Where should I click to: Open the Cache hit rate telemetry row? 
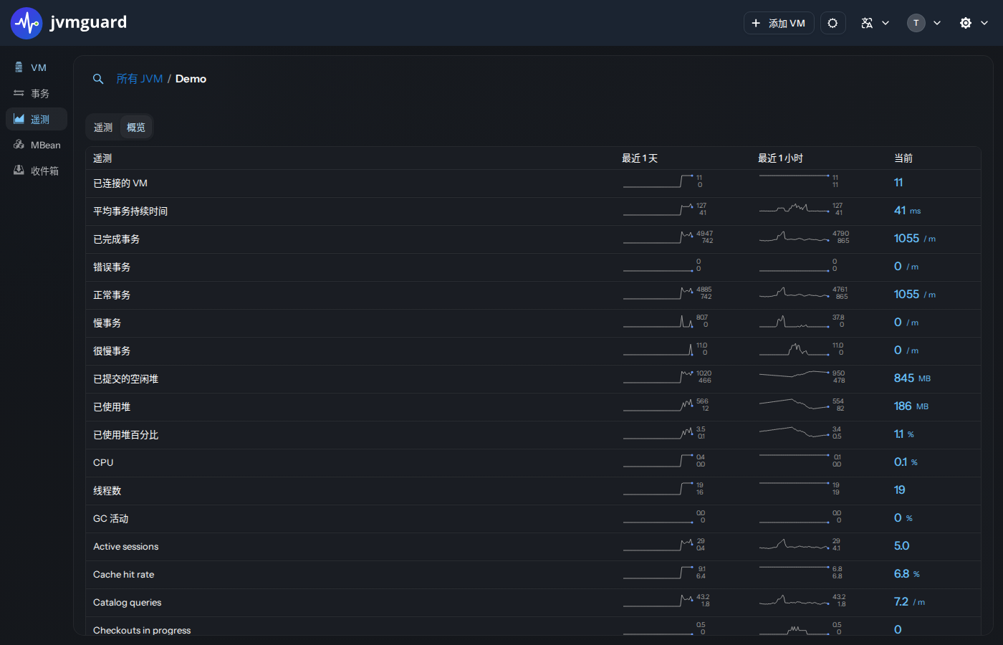tap(533, 575)
